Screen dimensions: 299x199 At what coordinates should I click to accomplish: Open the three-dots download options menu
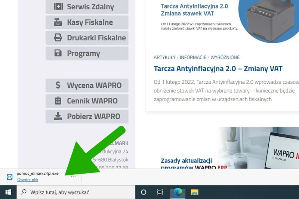pos(73,177)
